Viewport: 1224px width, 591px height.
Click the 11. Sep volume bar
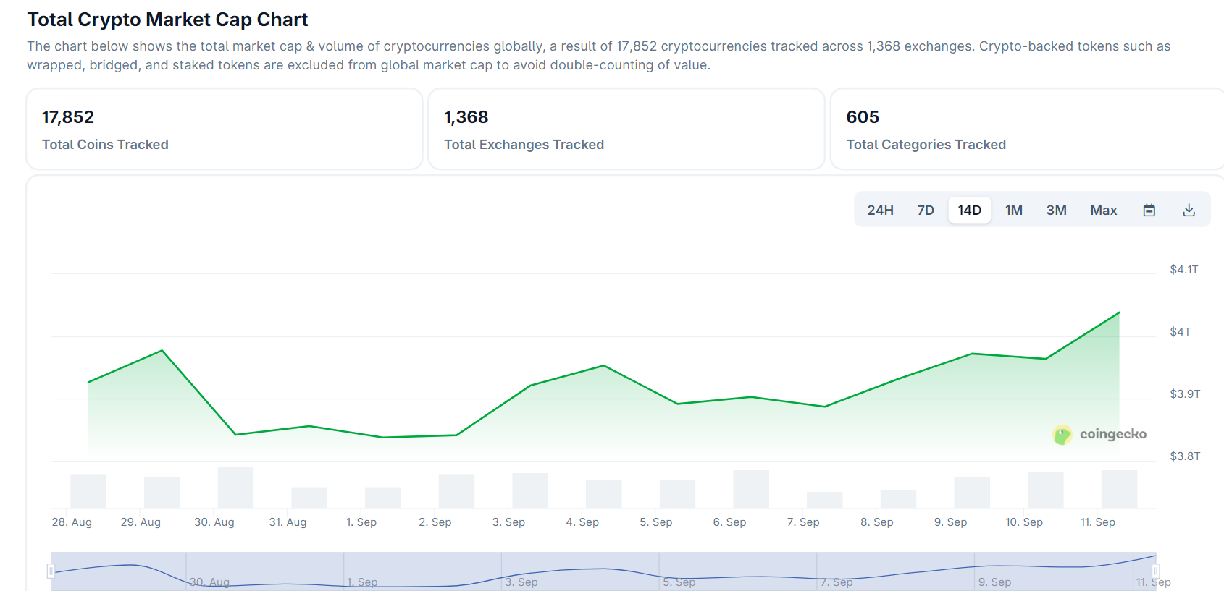coord(1118,489)
